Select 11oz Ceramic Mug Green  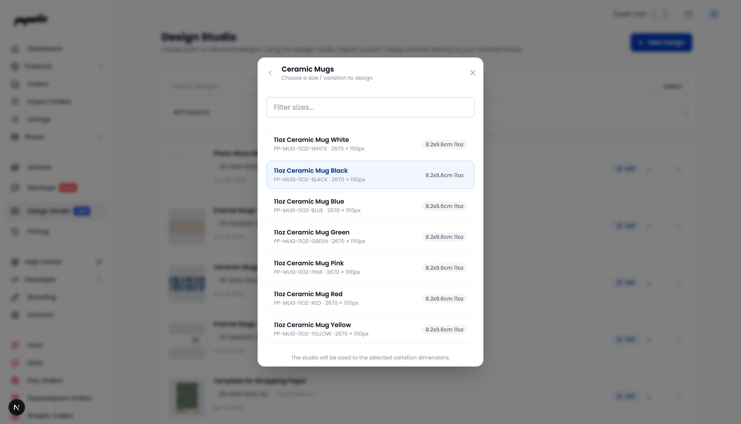coord(370,237)
